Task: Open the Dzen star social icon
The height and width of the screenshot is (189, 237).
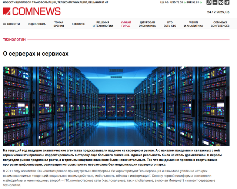Action: 215,2
